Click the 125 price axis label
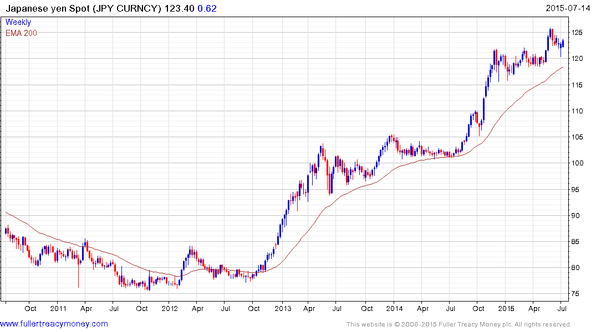 577,33
